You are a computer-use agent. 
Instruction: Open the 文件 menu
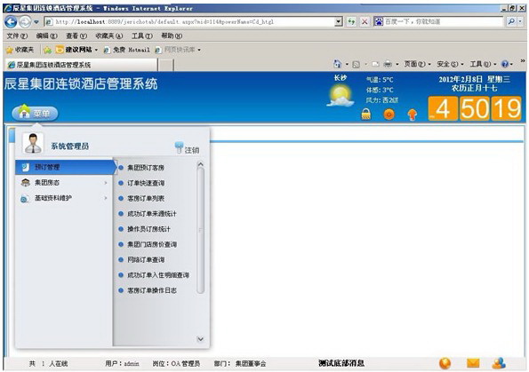tap(17, 36)
